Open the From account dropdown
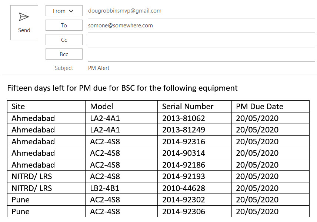This screenshot has width=317, height=222. tap(64, 11)
